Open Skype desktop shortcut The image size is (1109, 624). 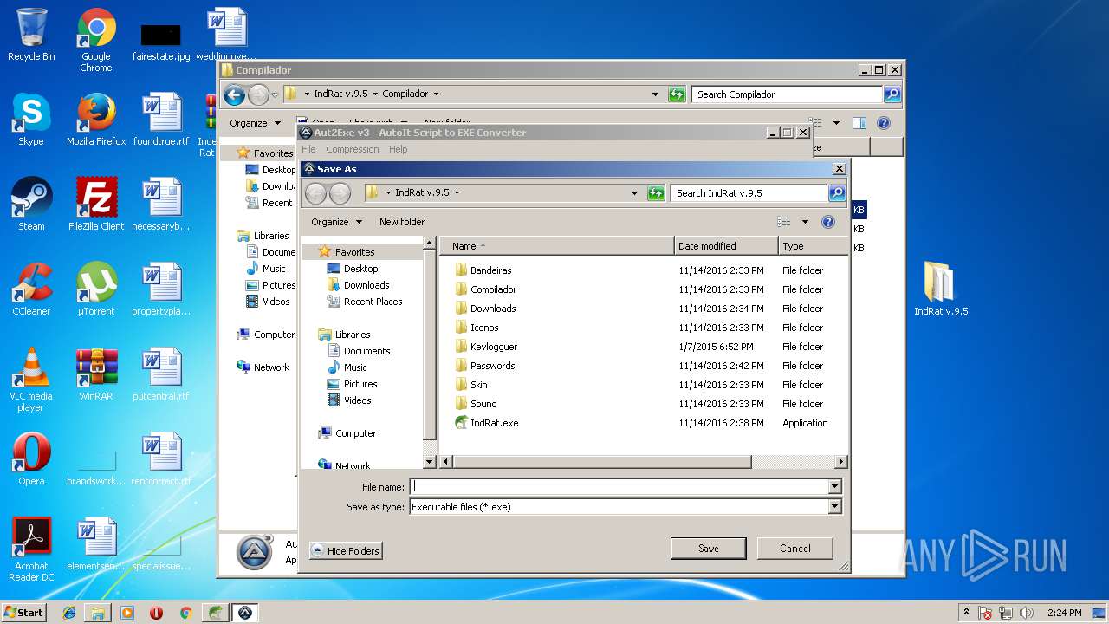(x=31, y=120)
